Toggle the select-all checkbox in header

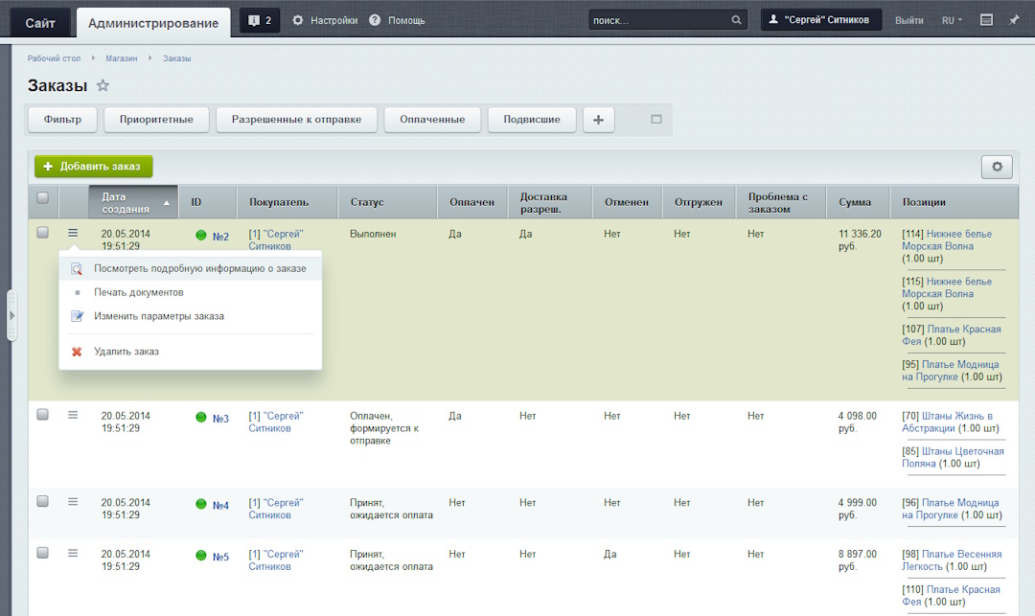(x=42, y=198)
